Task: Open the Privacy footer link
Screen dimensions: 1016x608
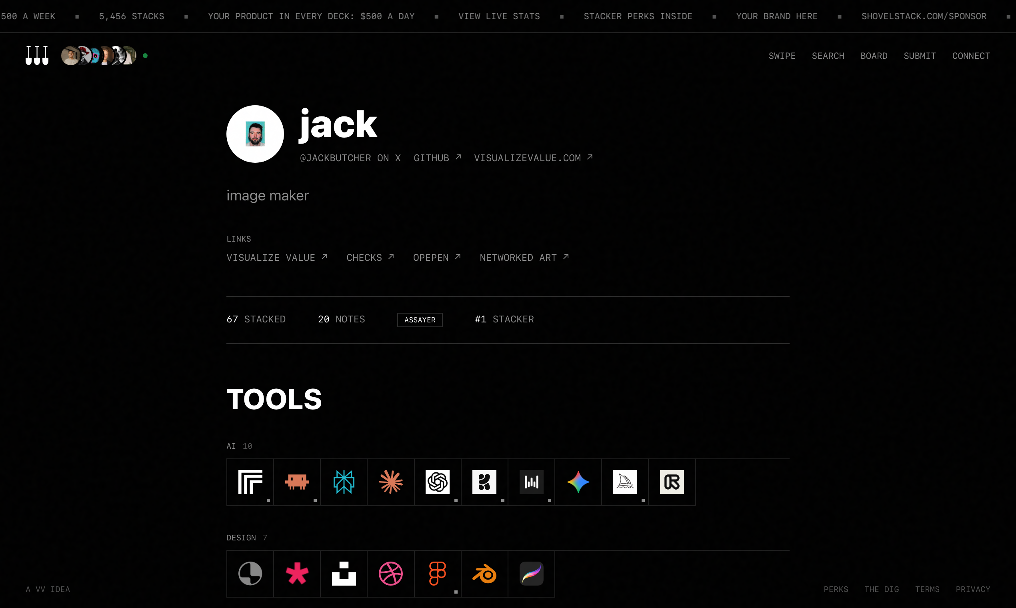Action: click(973, 589)
